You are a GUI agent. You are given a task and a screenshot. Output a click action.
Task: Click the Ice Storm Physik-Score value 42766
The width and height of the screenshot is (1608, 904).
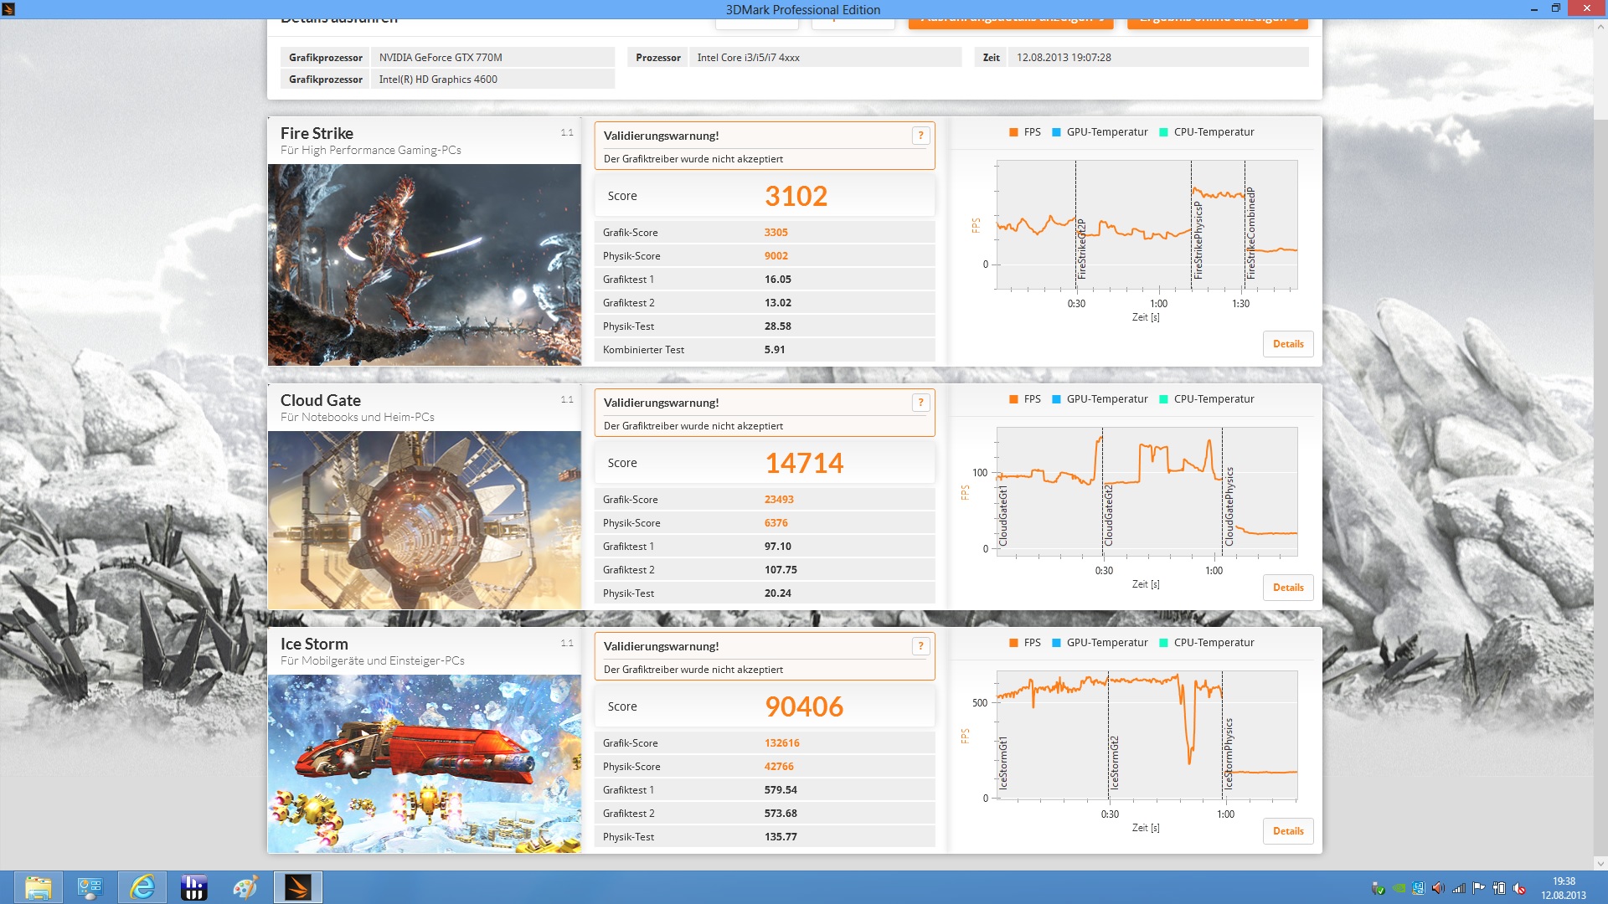coord(779,767)
